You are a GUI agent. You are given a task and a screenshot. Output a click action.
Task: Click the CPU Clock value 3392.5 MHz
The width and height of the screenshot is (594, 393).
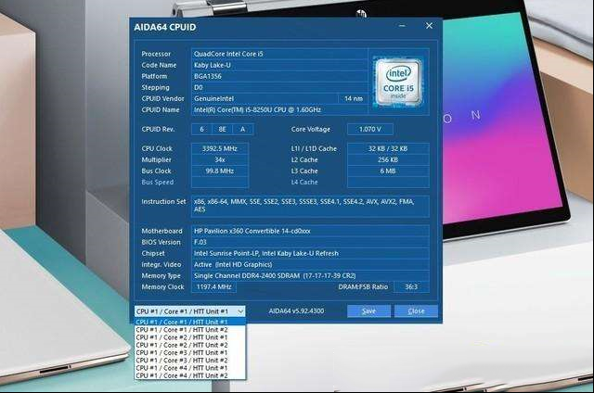click(x=220, y=148)
